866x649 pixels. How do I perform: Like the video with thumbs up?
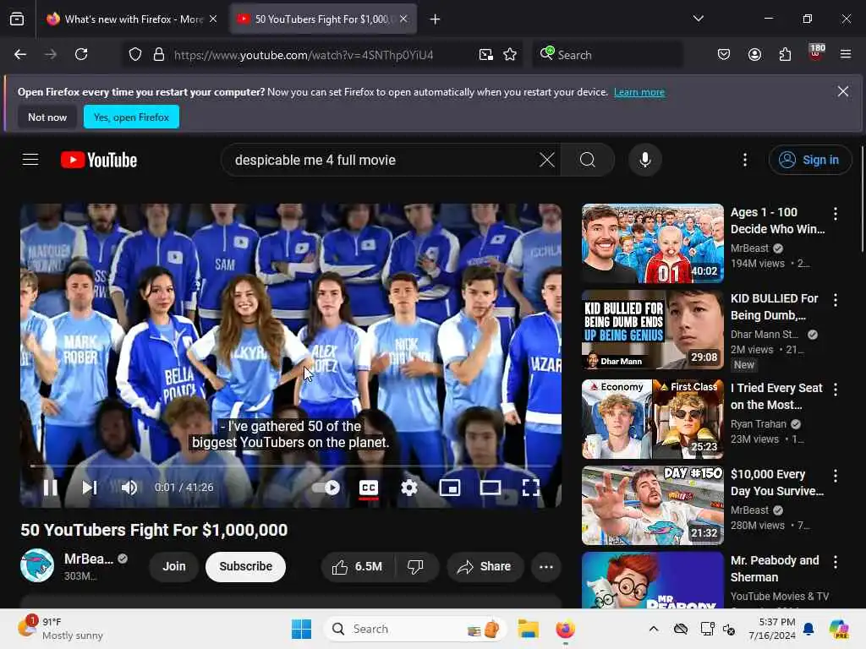coord(358,567)
